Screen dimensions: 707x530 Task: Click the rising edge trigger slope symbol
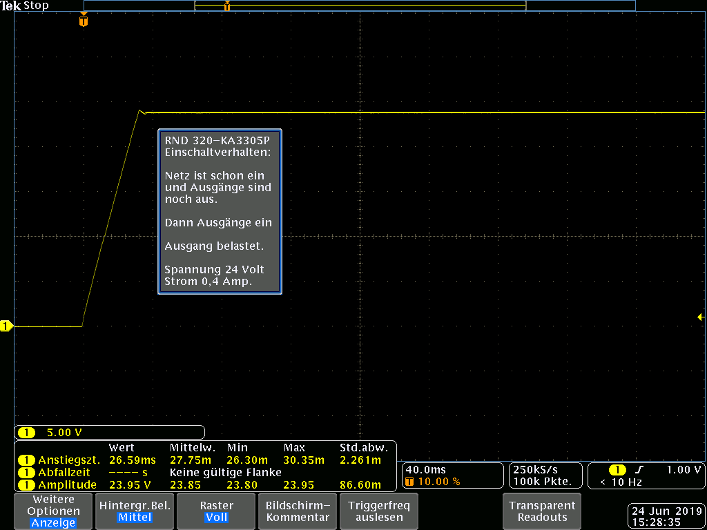click(x=639, y=470)
